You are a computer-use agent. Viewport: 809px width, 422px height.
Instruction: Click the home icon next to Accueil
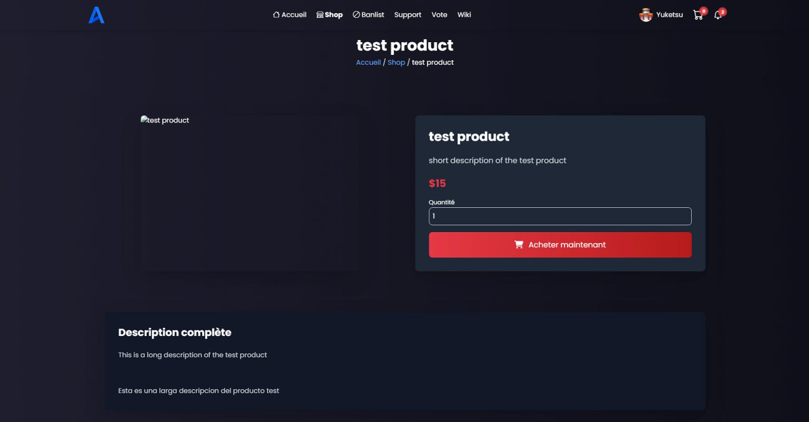[275, 15]
